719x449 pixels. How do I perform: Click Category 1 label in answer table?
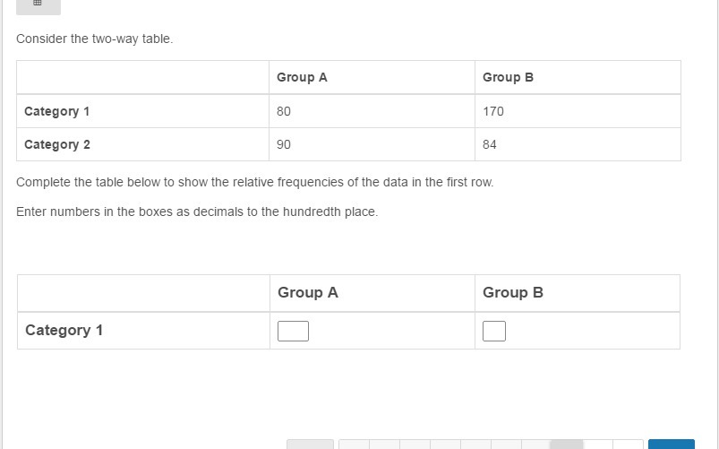click(x=64, y=331)
